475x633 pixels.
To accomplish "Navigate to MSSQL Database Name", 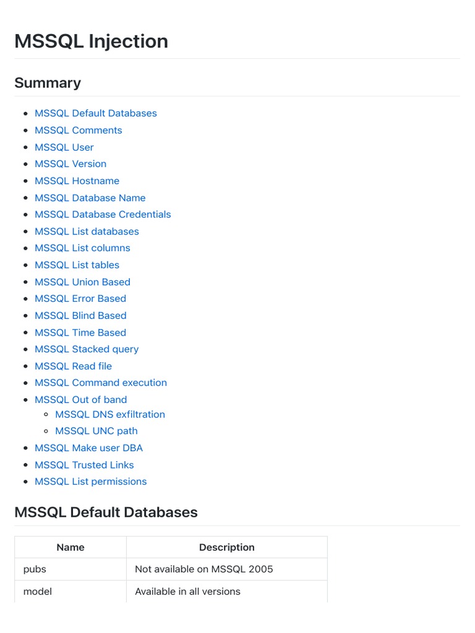I will pyautogui.click(x=90, y=198).
